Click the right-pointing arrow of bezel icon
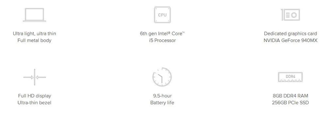The width and height of the screenshot is (327, 117). click(28, 77)
